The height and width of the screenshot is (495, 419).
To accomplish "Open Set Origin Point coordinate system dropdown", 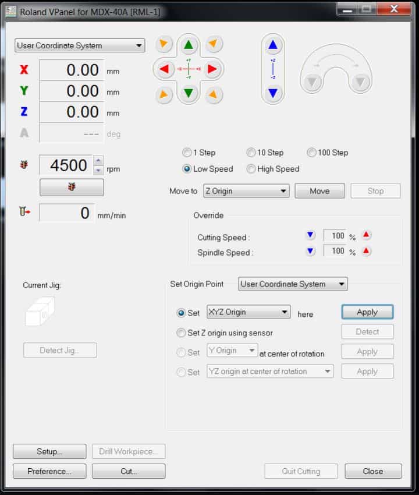I will [x=293, y=284].
